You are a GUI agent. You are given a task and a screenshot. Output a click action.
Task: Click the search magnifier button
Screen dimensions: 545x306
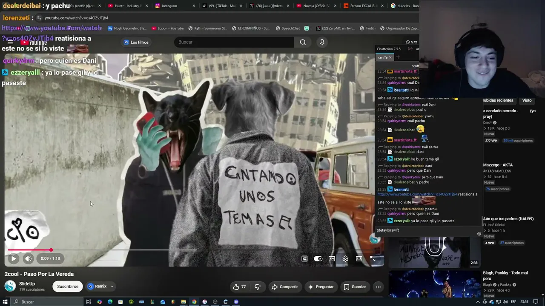pos(303,42)
